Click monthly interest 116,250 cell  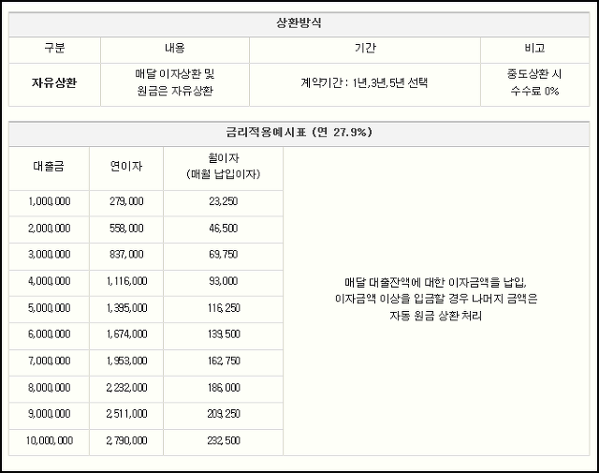pos(223,309)
